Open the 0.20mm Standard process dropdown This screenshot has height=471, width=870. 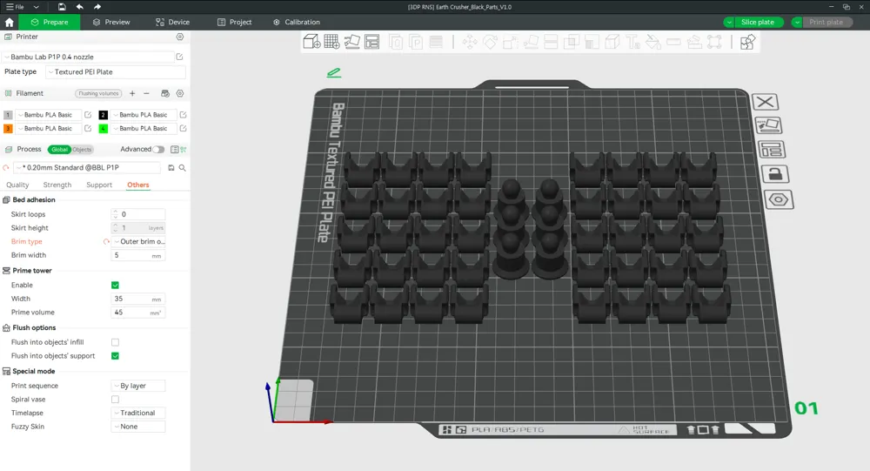[x=87, y=168]
